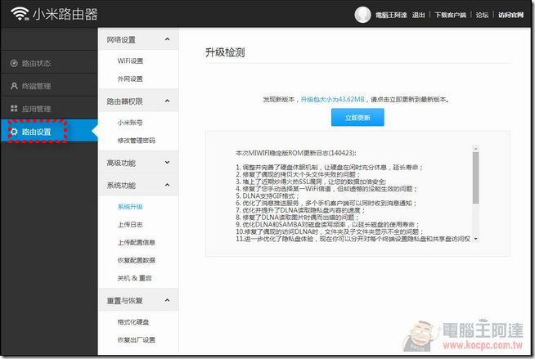Click the 高级功能 section header text
This screenshot has height=359, width=535.
tap(121, 163)
